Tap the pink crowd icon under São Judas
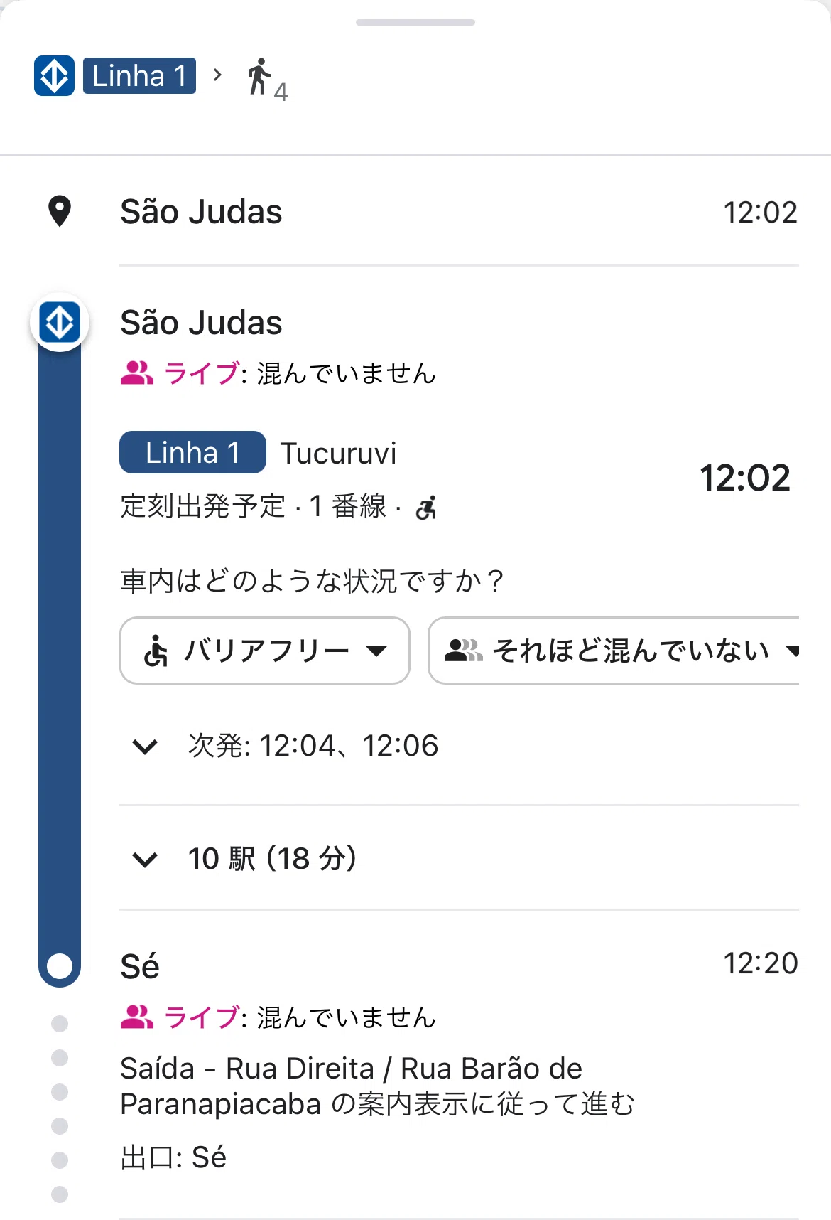 [137, 373]
